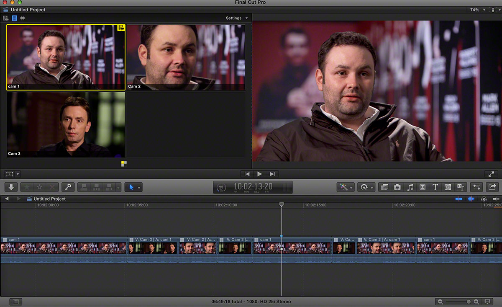Screen dimensions: 502x307
Task: Show the Titles browser T icon
Action: [435, 187]
